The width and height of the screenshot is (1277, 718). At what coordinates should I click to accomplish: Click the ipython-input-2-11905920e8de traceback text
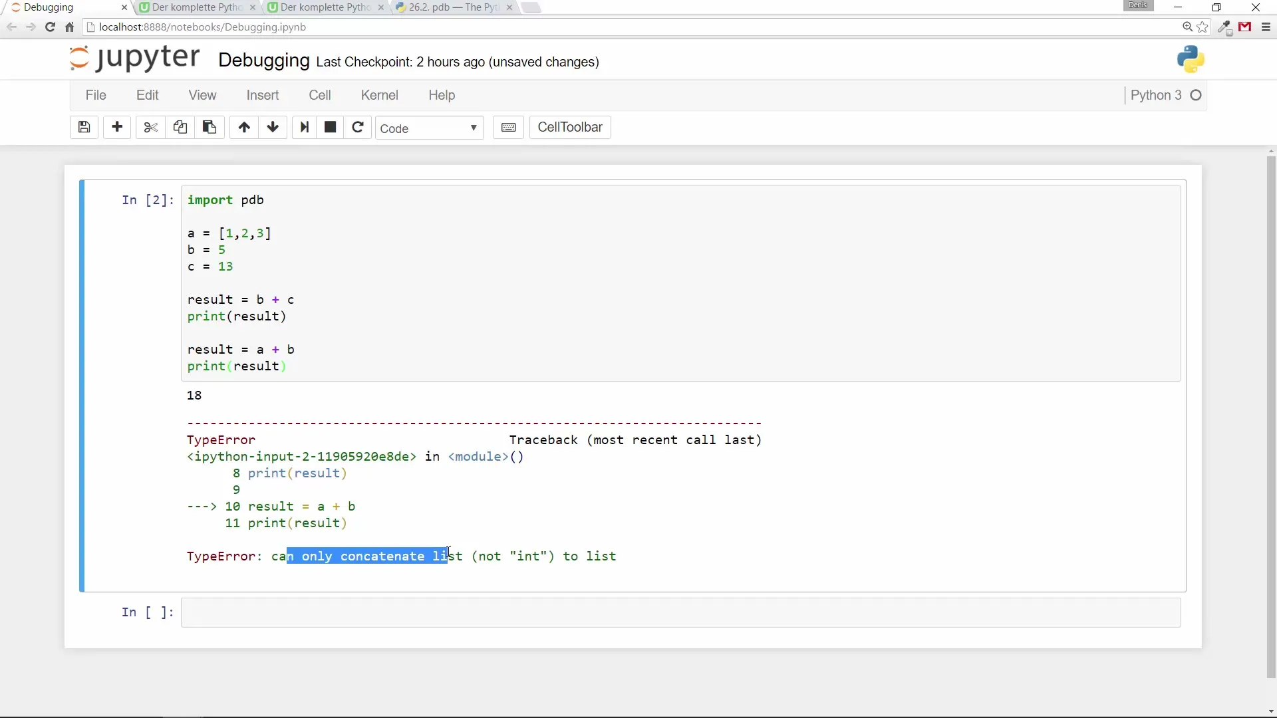point(301,457)
